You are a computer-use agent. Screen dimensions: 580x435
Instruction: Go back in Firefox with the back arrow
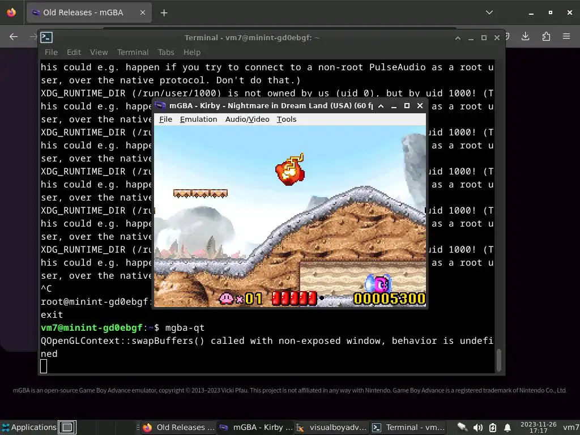pyautogui.click(x=14, y=36)
